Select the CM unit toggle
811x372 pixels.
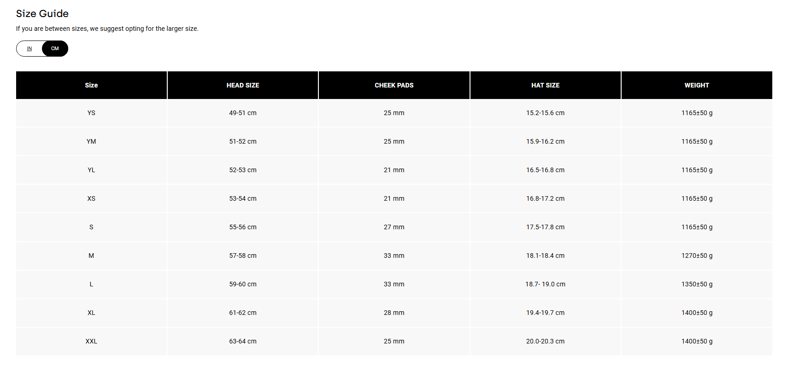click(x=55, y=49)
